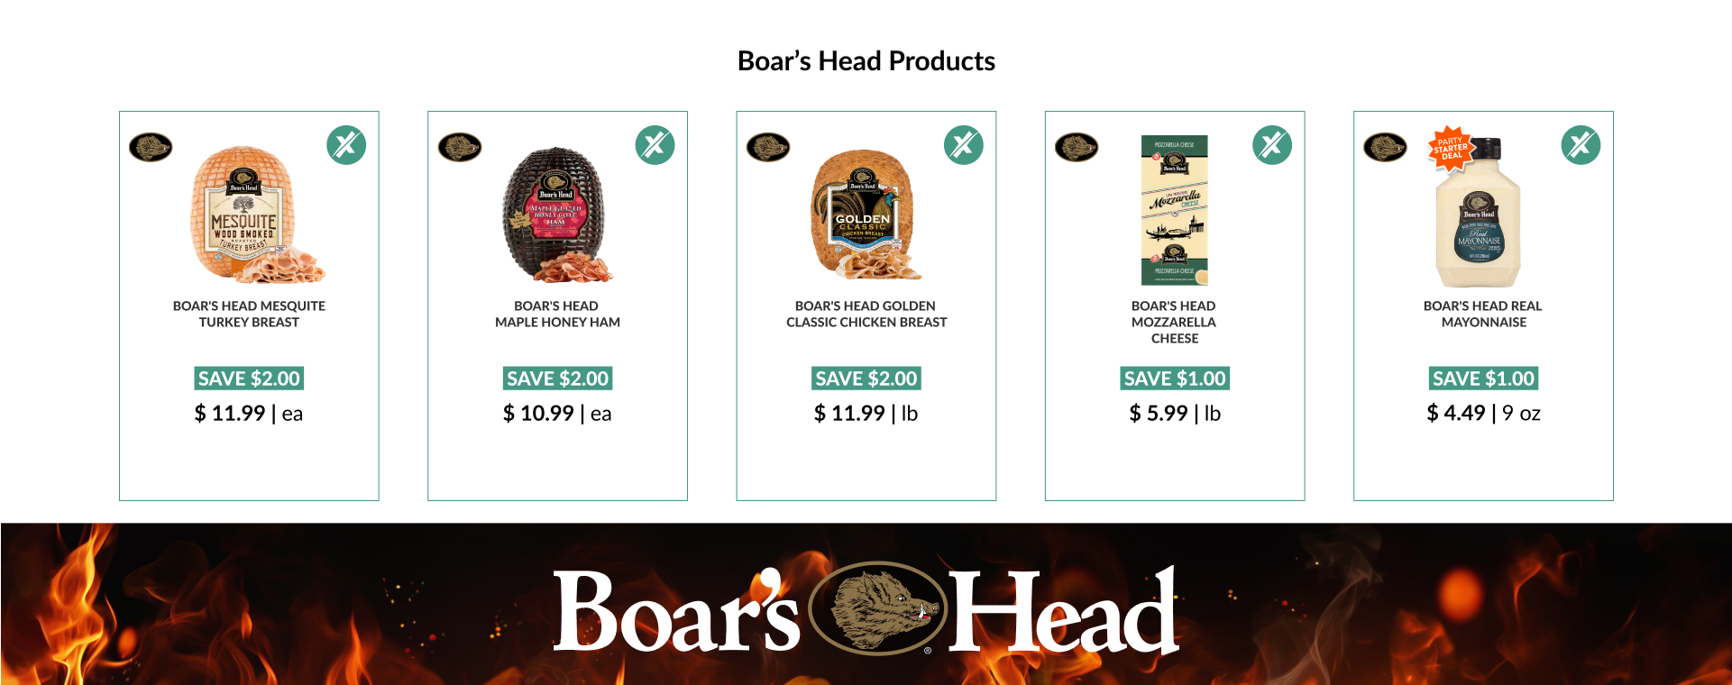Viewport: 1732px width, 685px height.
Task: Open the Mozzarella Cheese product image
Action: click(1175, 211)
